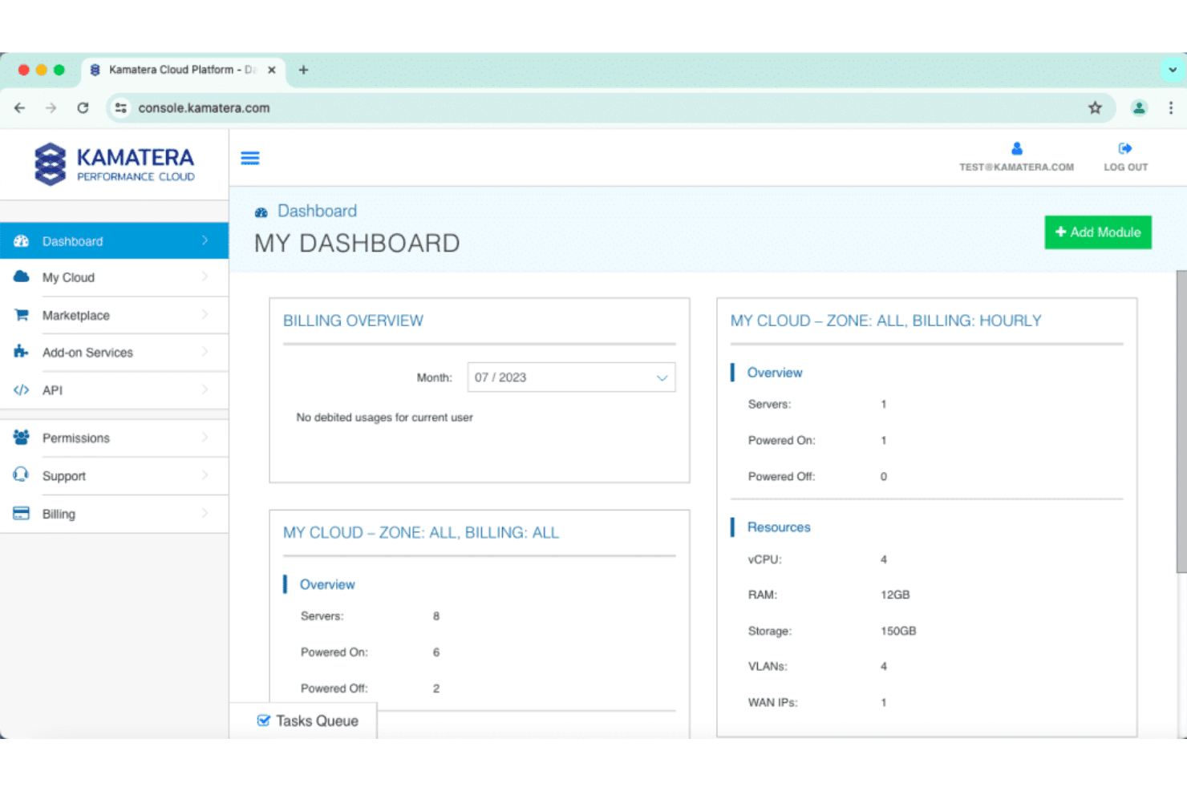
Task: Expand the Support menu chevron
Action: click(x=205, y=474)
